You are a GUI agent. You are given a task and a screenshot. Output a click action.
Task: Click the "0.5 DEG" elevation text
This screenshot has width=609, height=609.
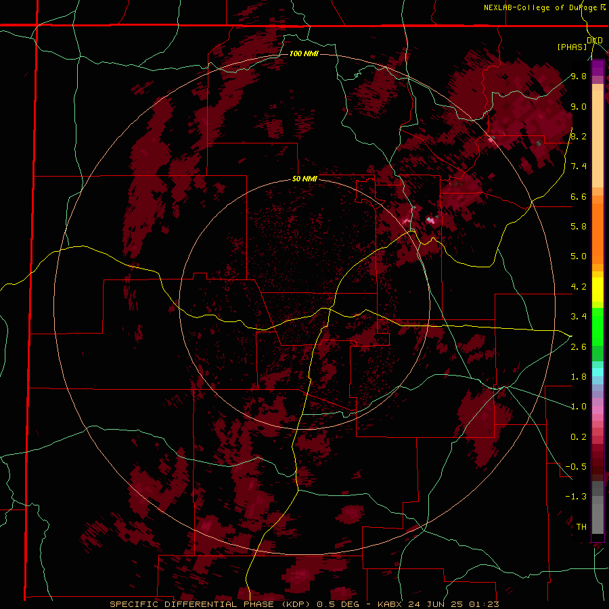tap(336, 604)
